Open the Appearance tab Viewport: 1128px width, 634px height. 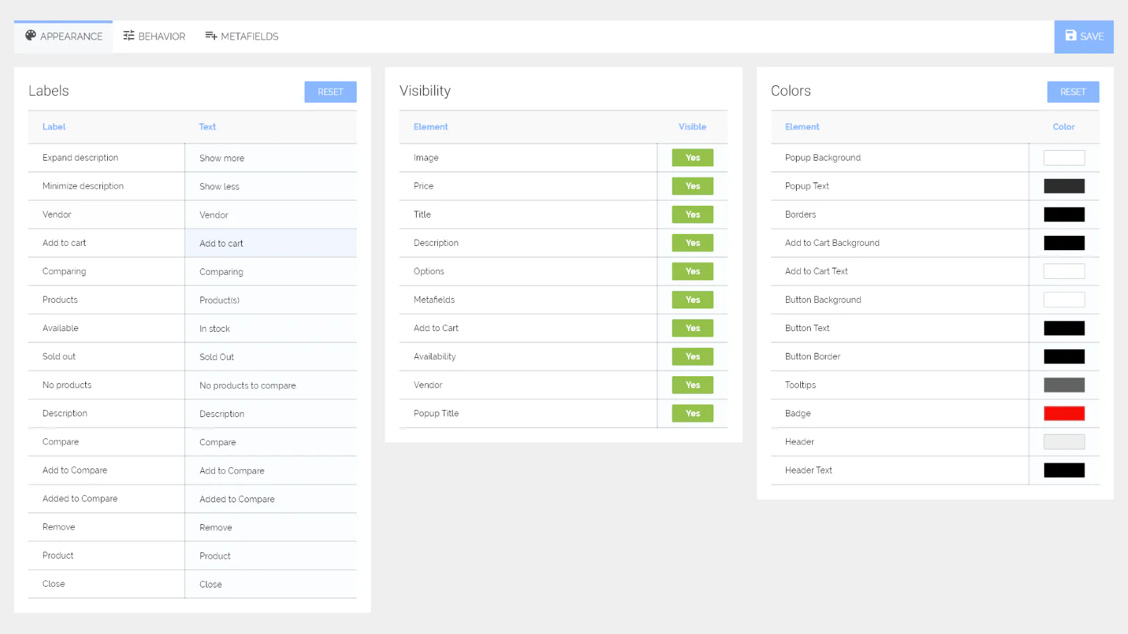pyautogui.click(x=63, y=37)
